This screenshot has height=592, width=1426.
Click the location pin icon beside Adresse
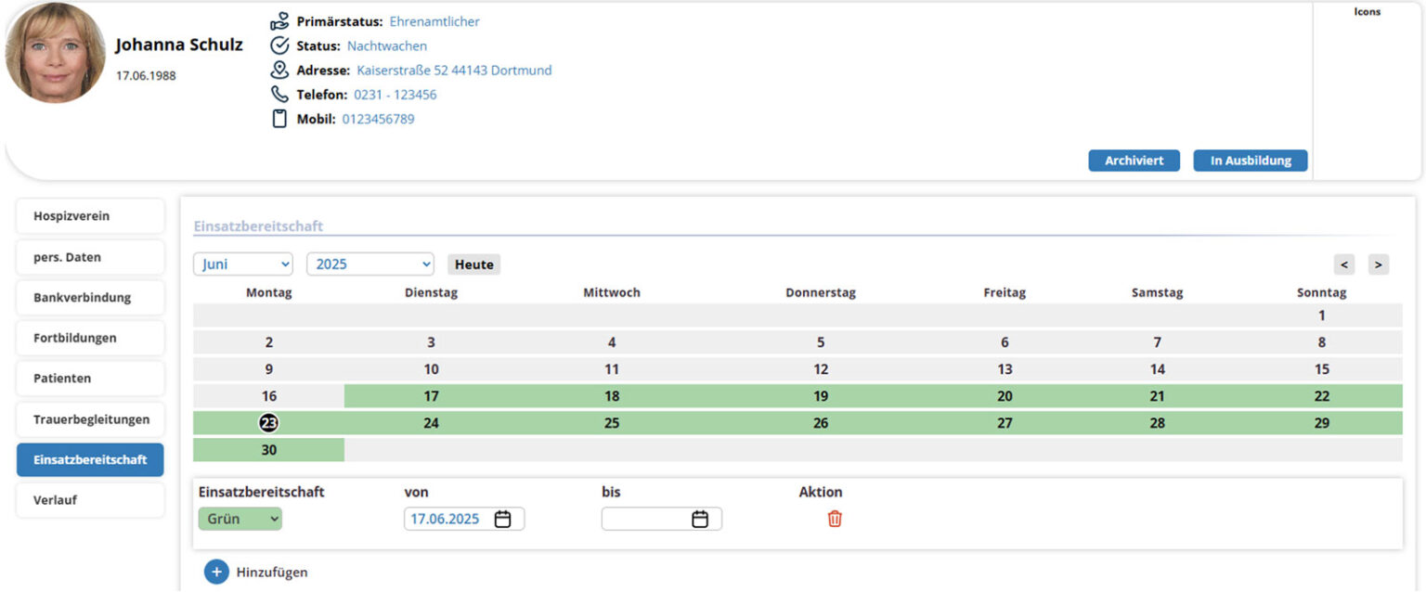coord(279,70)
